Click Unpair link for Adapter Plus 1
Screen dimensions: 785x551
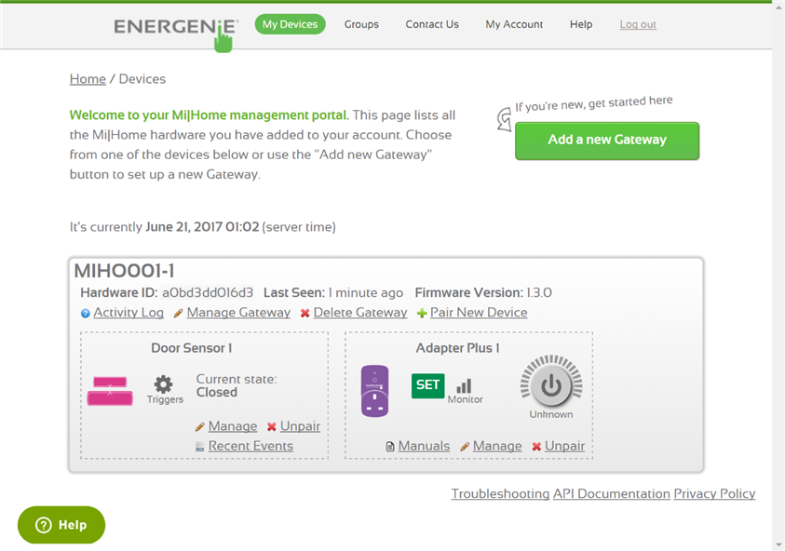coord(564,446)
